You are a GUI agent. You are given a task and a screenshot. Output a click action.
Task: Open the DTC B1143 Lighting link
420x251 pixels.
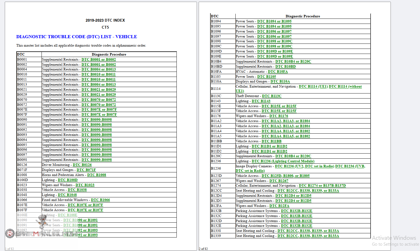(x=261, y=101)
